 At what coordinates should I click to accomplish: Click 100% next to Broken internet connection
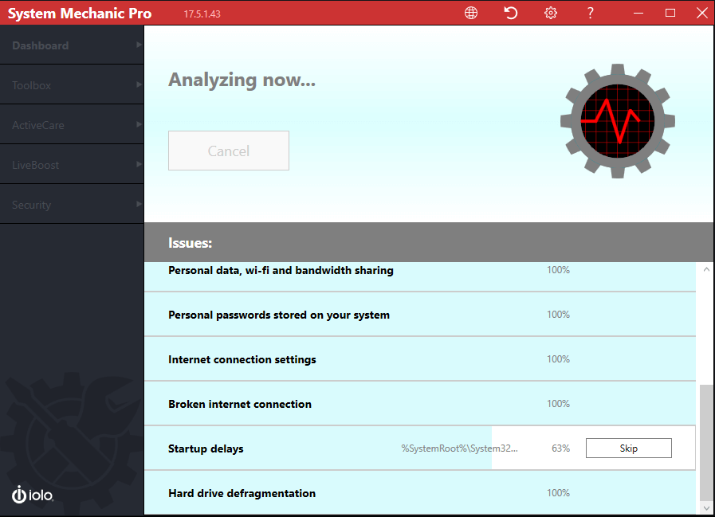click(x=558, y=403)
